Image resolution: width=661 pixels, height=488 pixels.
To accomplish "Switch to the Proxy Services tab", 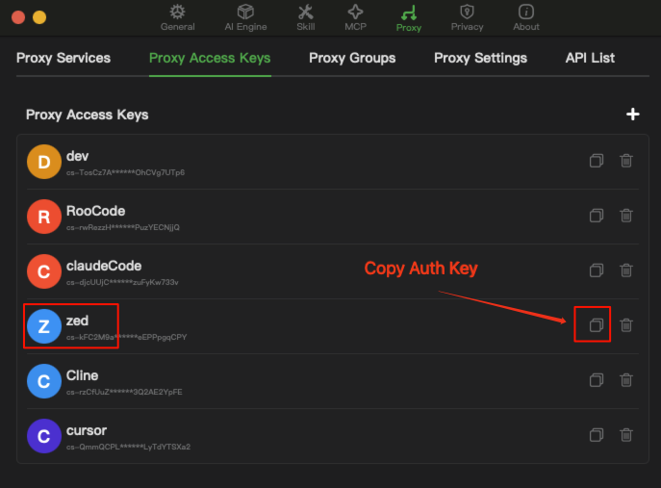I will coord(64,58).
